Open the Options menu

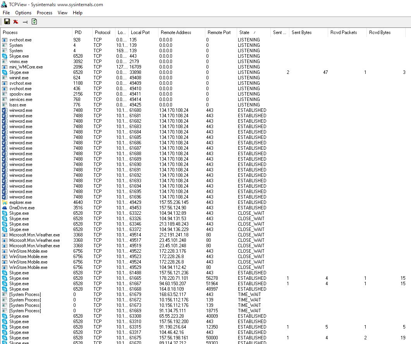(23, 12)
